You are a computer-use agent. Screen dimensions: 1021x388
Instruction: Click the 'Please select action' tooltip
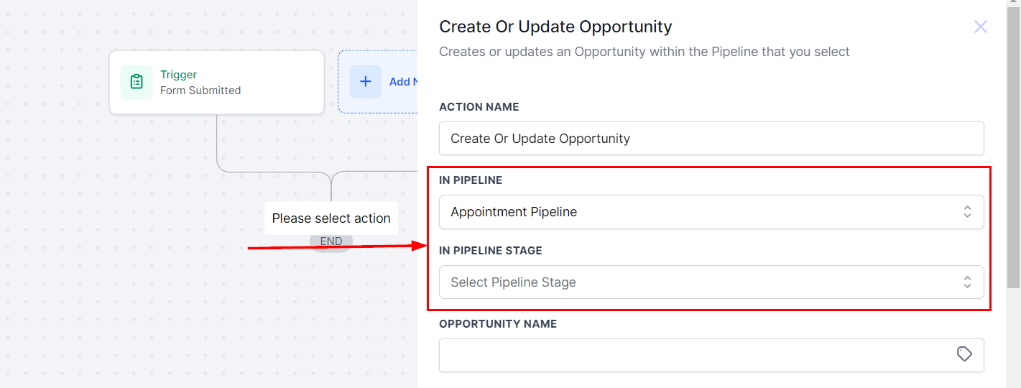[331, 218]
